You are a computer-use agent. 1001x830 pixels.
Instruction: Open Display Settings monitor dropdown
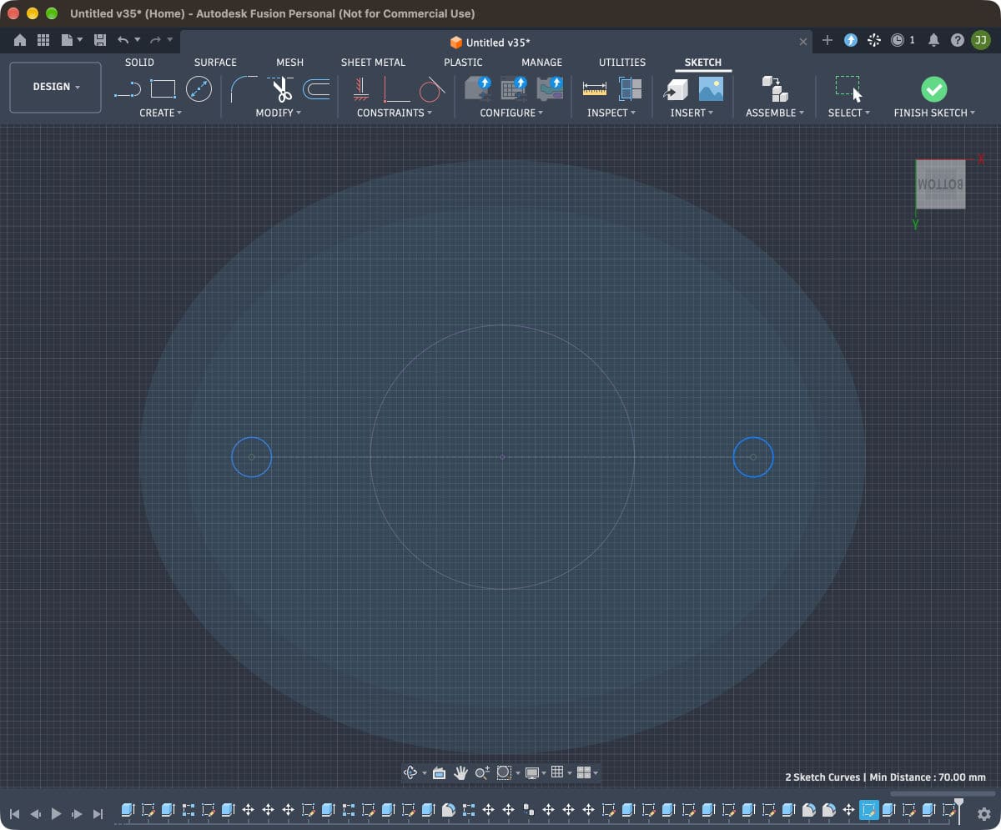click(x=535, y=773)
